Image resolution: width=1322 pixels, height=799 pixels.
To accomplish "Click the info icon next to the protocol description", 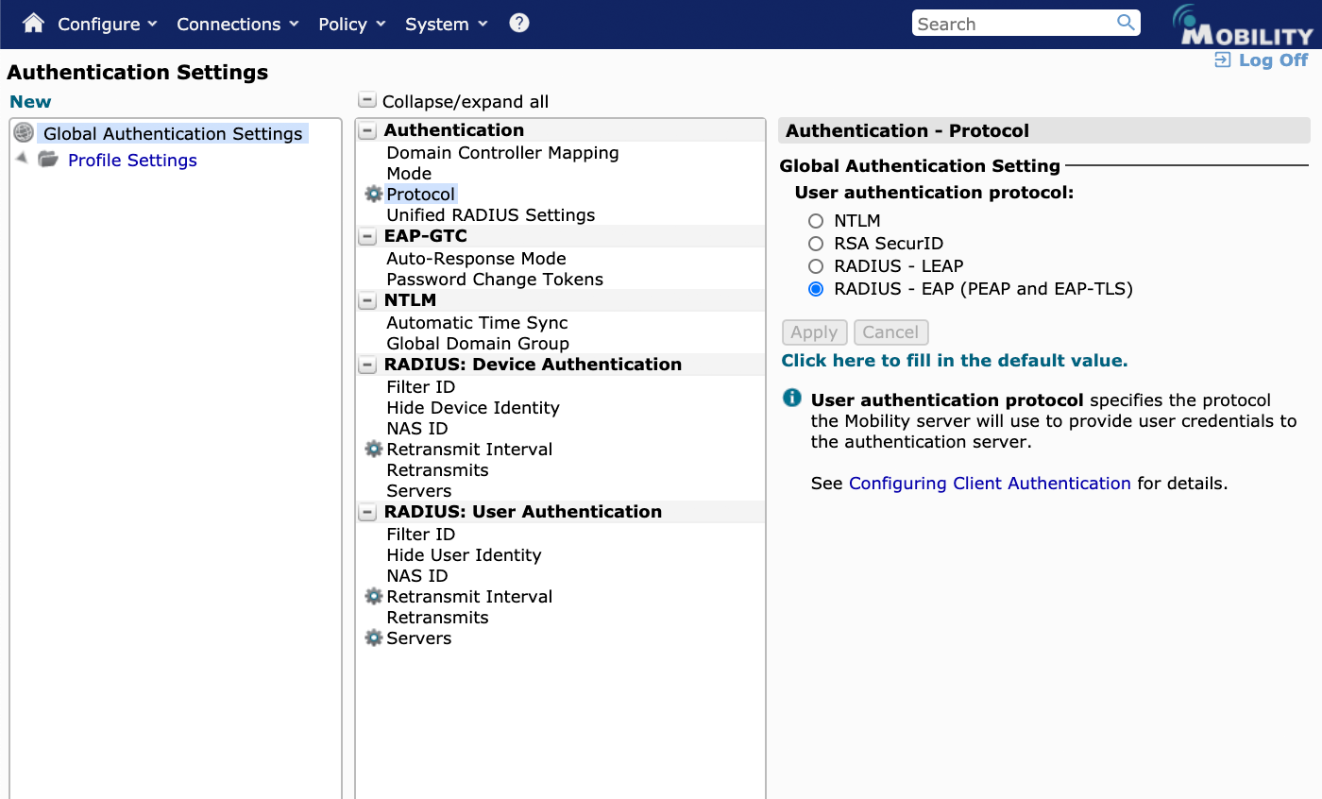I will click(x=792, y=399).
